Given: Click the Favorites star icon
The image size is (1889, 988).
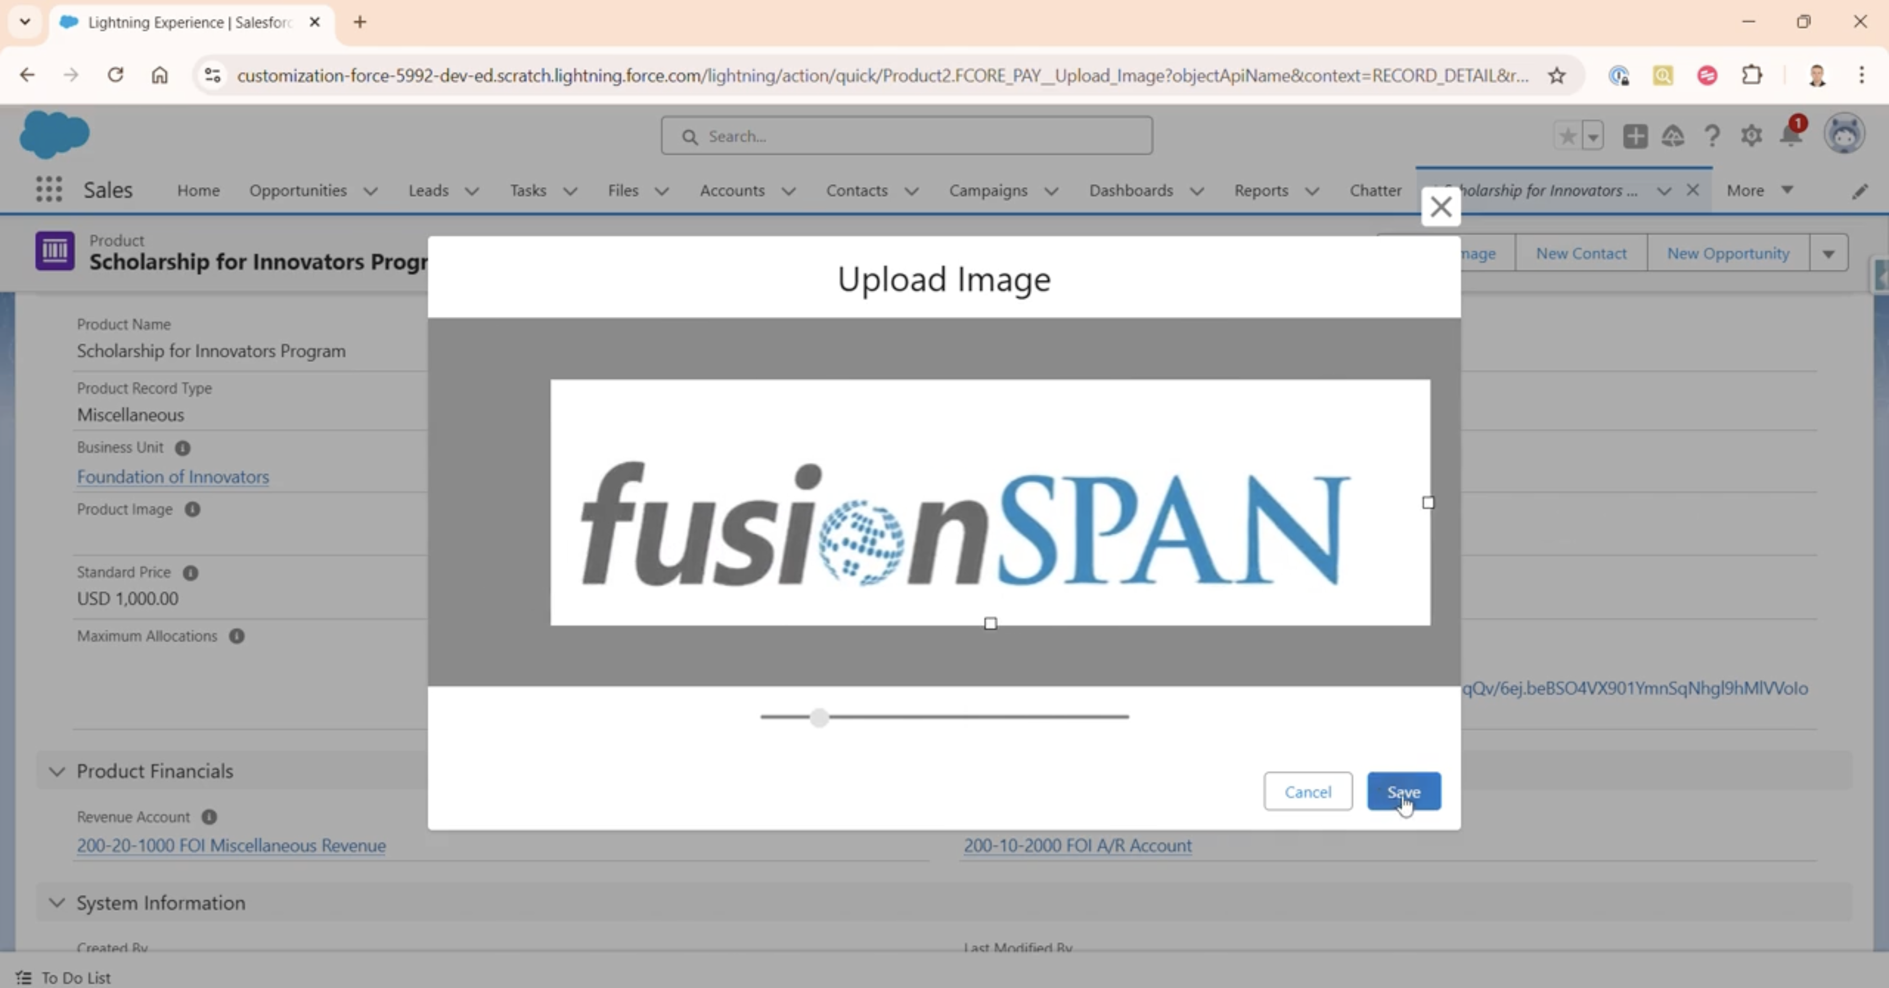Looking at the screenshot, I should 1567,136.
